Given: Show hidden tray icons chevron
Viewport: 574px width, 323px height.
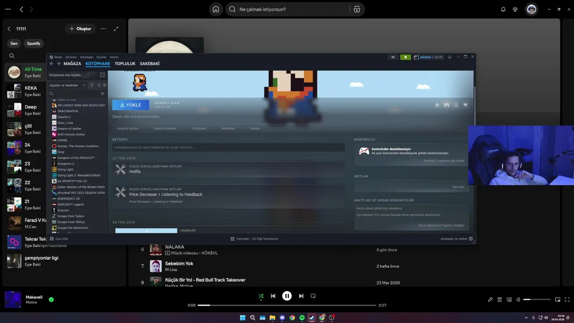Looking at the screenshot, I should tap(526, 318).
